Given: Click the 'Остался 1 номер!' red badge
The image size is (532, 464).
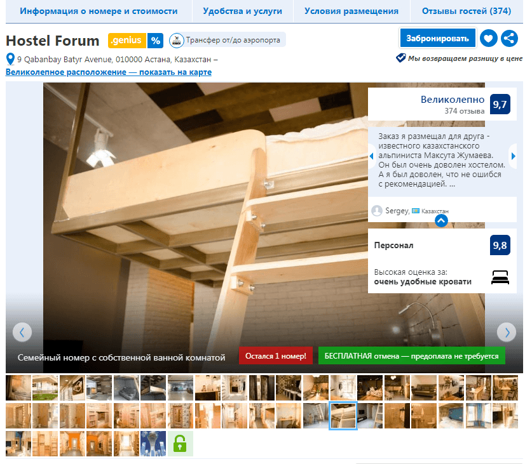Looking at the screenshot, I should [276, 356].
